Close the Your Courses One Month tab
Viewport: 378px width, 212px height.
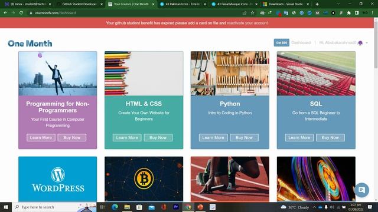tap(153, 4)
